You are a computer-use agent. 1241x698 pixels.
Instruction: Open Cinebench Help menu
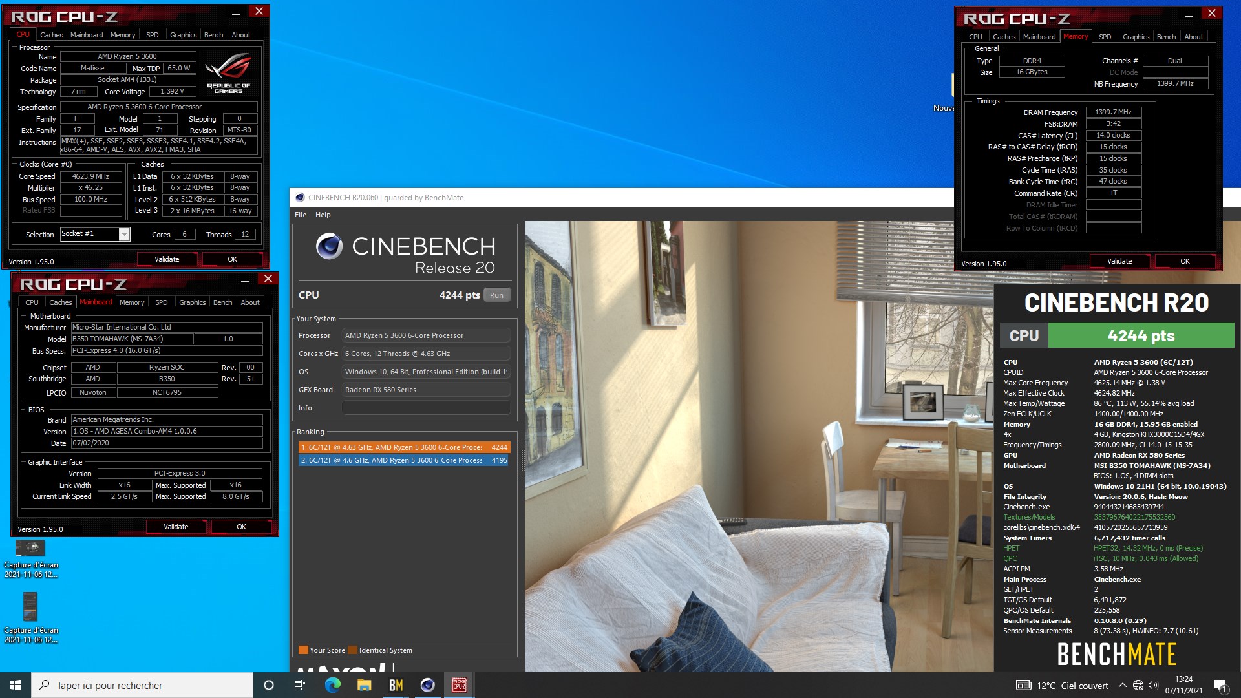pos(323,215)
